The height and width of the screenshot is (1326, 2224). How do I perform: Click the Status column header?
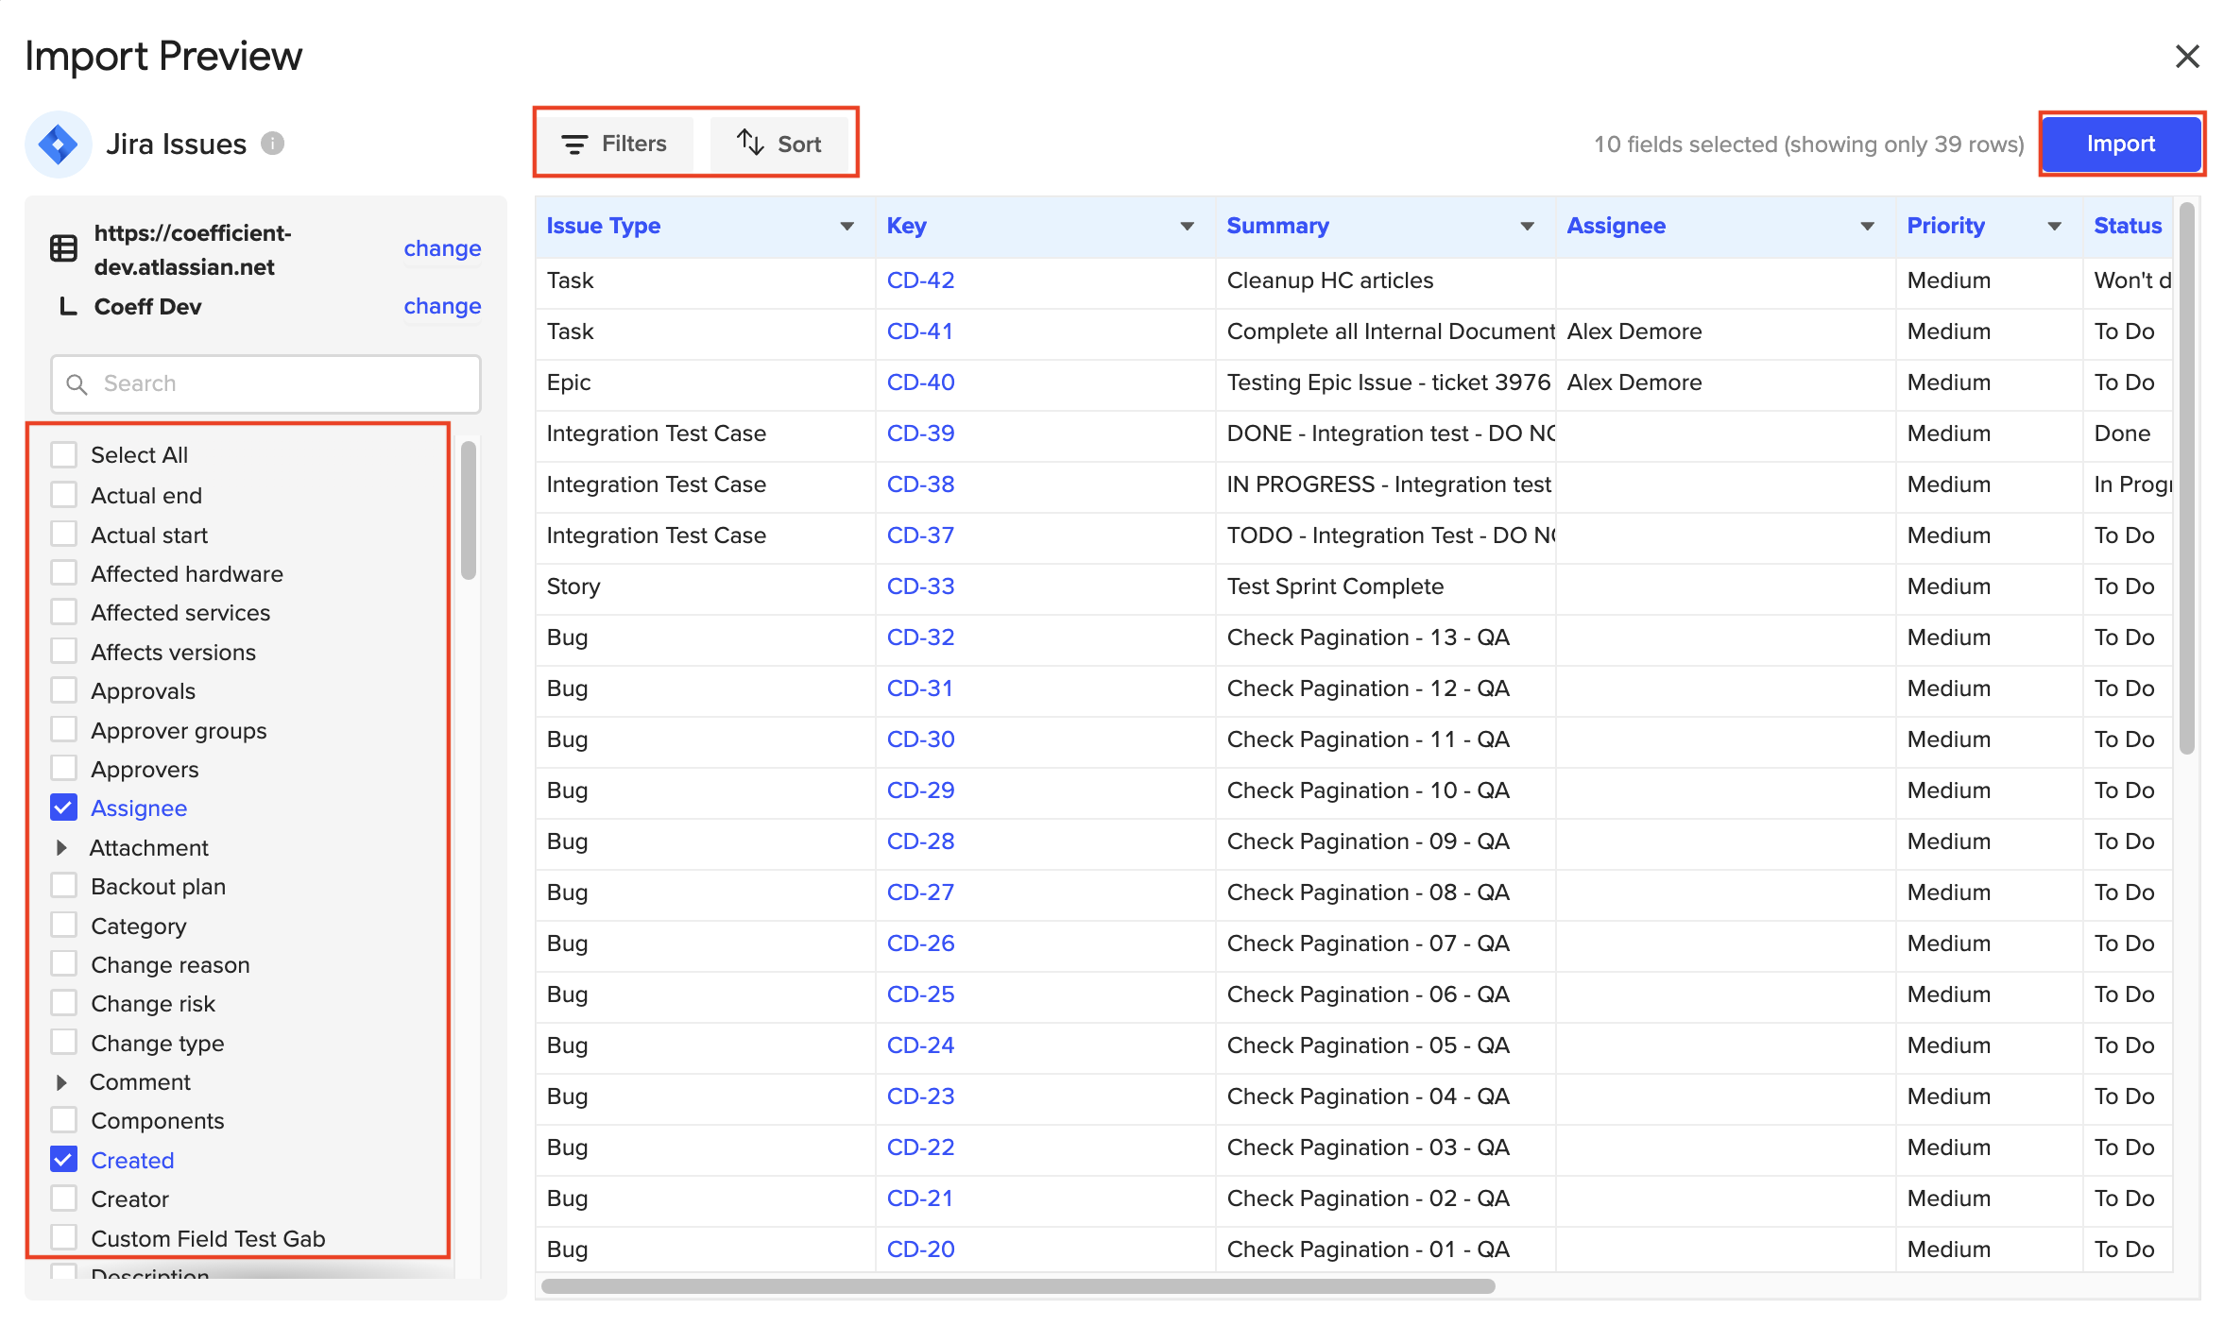[x=2128, y=226]
